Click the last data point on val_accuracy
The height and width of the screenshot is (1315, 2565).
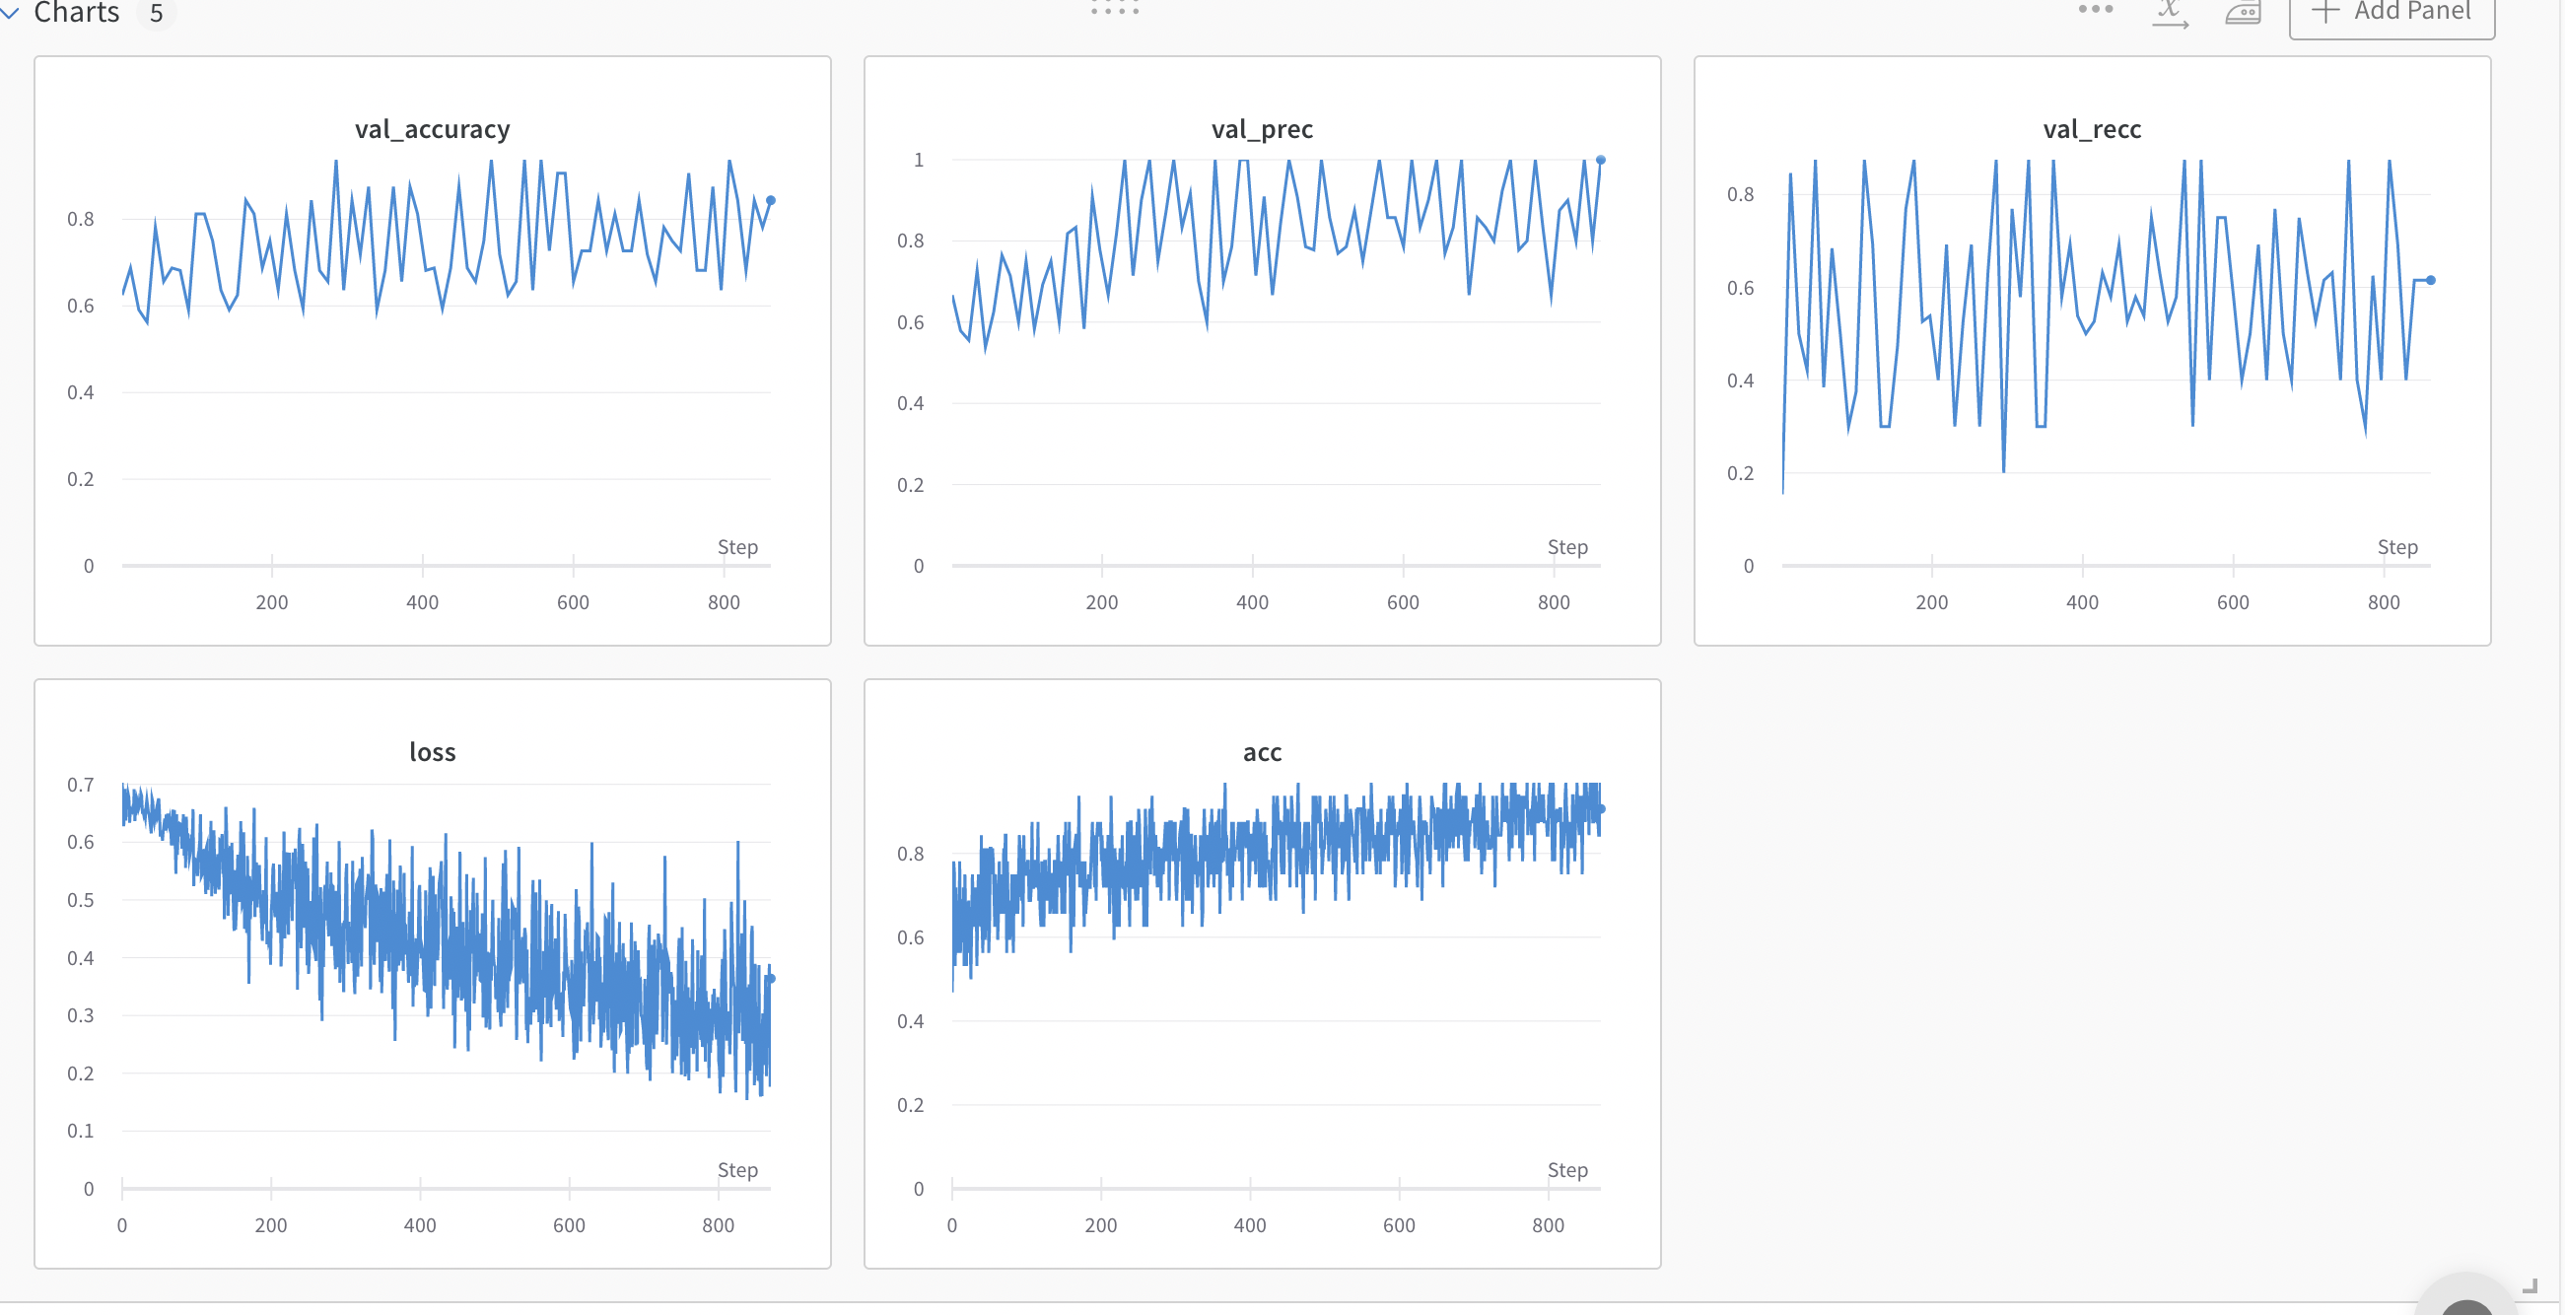point(771,201)
